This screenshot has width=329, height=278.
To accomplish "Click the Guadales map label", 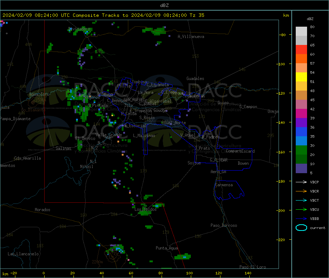I will pyautogui.click(x=195, y=79).
